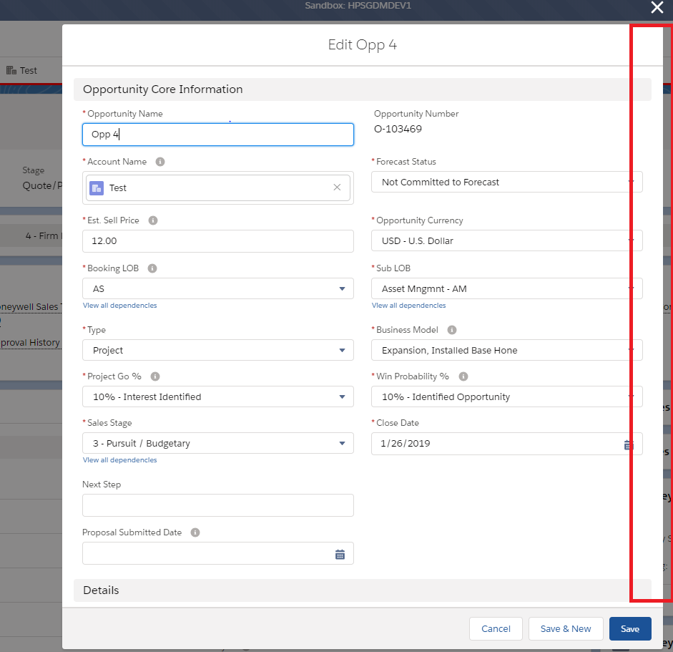Image resolution: width=673 pixels, height=652 pixels.
Task: Open the Booking LOB dropdown
Action: (x=218, y=289)
